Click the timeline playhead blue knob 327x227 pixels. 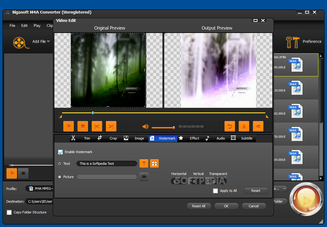coord(93,113)
